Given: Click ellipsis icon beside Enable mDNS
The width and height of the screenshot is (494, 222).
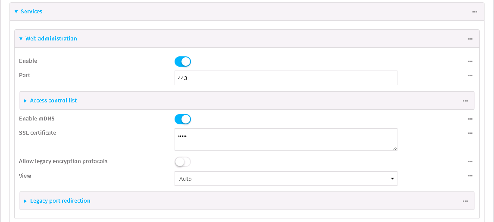Looking at the screenshot, I should (470, 119).
